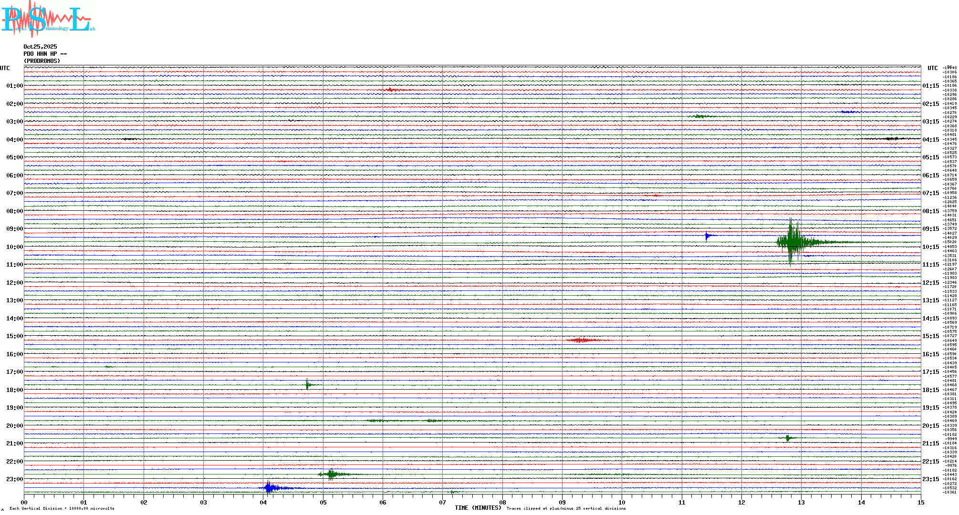Click the 04:15 time label on right
Image resolution: width=959 pixels, height=515 pixels.
pos(930,140)
